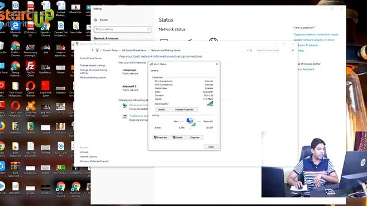This screenshot has width=367, height=206.
Task: Click the Properties button in Wi-Fi Status
Action: 161,137
